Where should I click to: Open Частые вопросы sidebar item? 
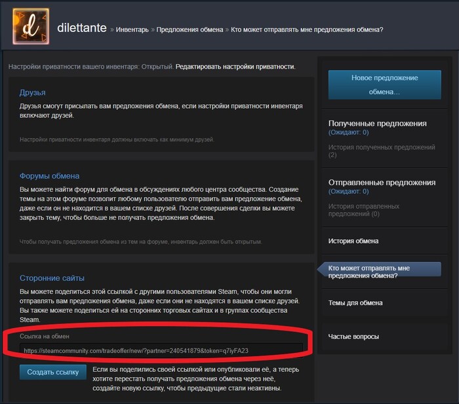353,337
